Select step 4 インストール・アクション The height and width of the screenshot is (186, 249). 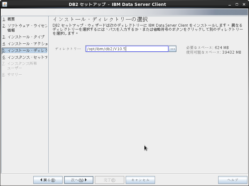[x=25, y=44]
